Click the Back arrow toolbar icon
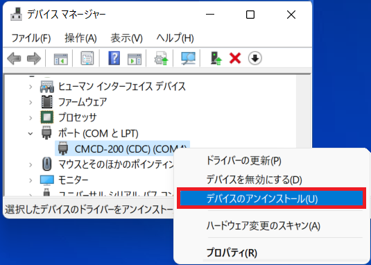 pyautogui.click(x=14, y=58)
